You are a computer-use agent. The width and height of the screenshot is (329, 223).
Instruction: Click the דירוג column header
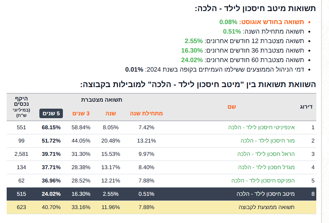[306, 107]
